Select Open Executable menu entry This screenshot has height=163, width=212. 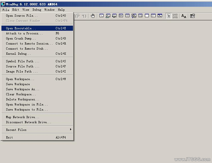(x=37, y=28)
